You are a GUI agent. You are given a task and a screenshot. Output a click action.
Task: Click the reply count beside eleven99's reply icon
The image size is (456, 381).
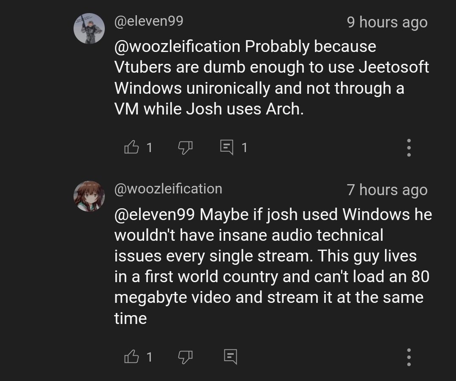point(244,147)
